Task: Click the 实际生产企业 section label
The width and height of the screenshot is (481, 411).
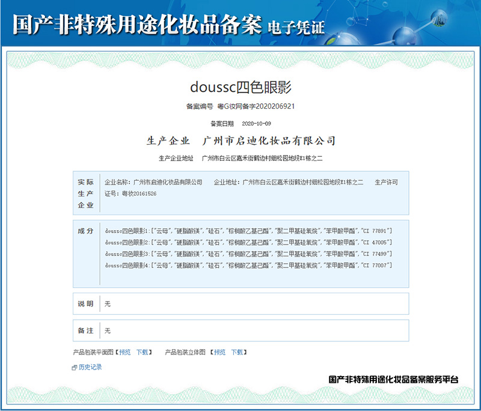Action: 85,193
